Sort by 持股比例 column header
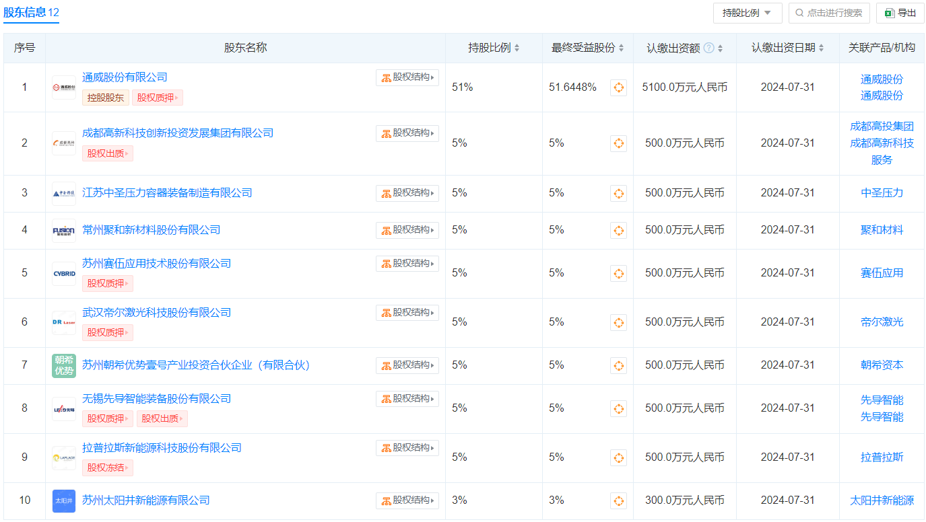The width and height of the screenshot is (926, 522). tap(494, 48)
